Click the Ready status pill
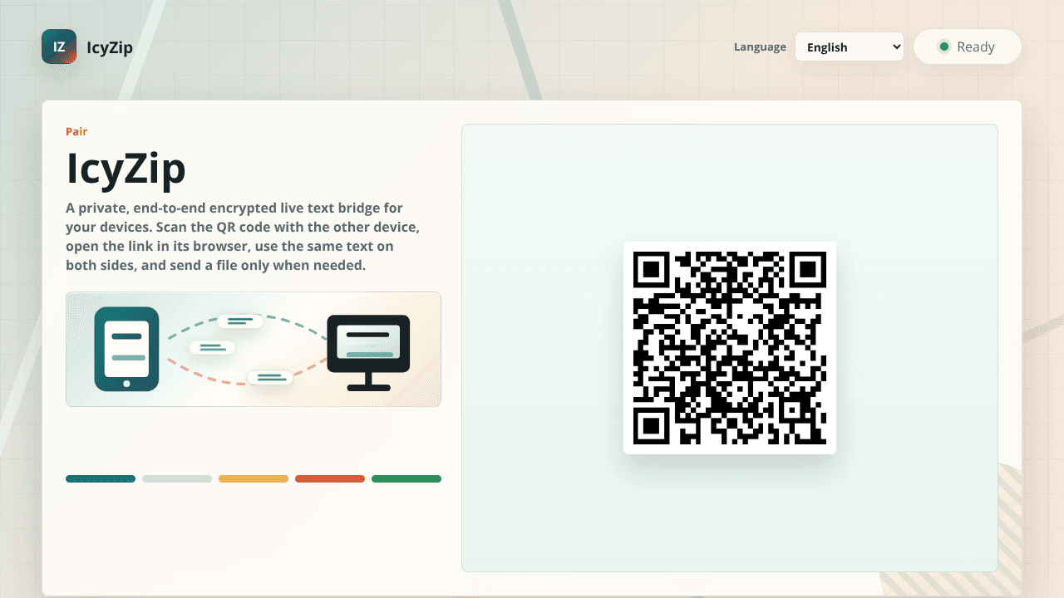Viewport: 1064px width, 598px height. pyautogui.click(x=967, y=47)
